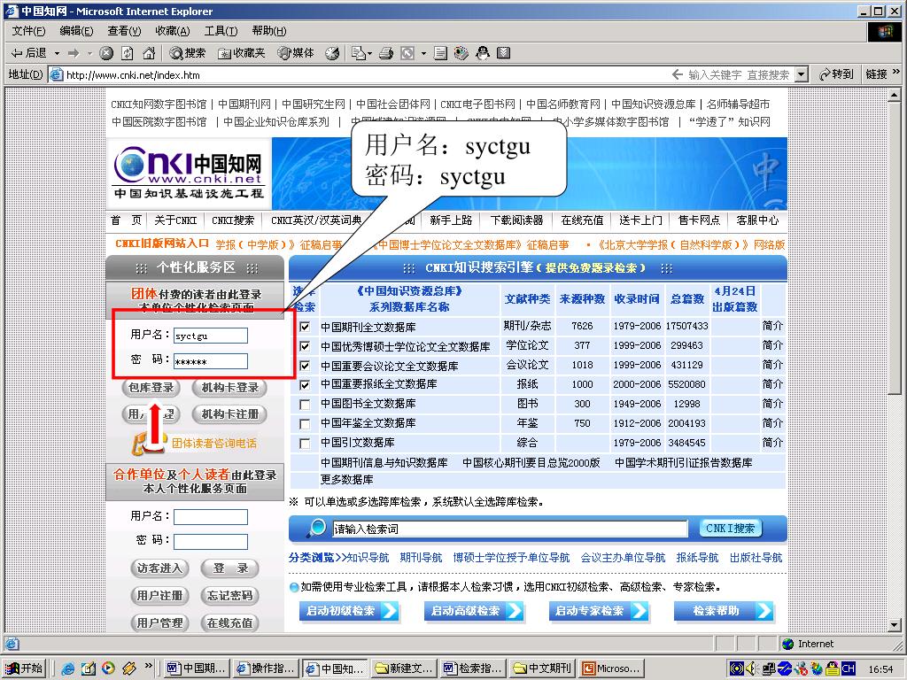
Task: Check 中国引文数据库 checkbox
Action: [305, 444]
